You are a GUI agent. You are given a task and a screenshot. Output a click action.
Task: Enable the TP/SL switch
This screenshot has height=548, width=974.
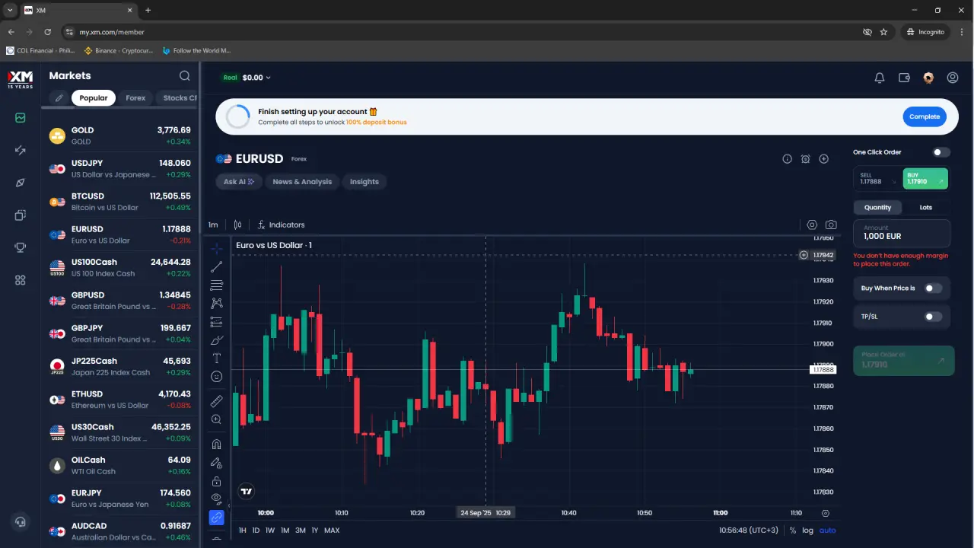(933, 317)
